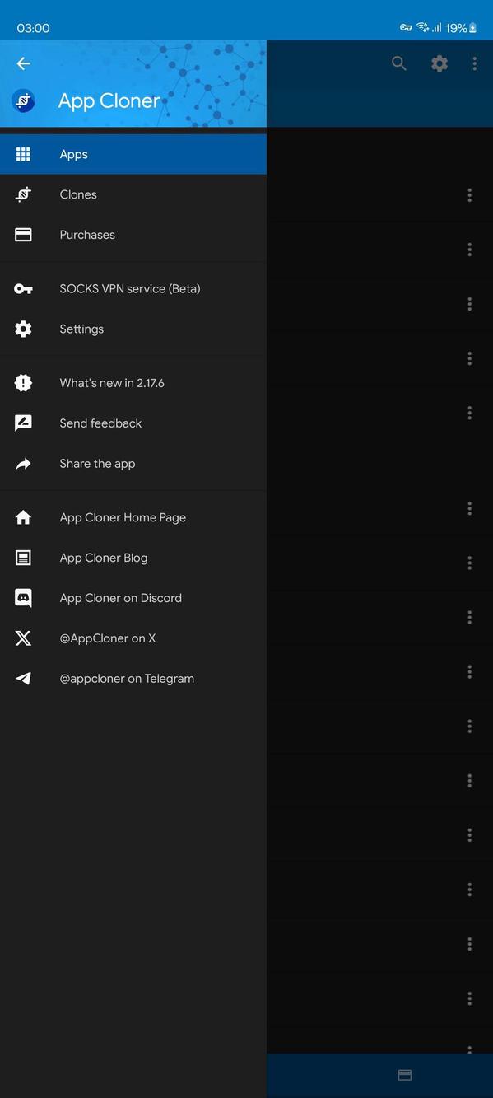
Task: Tap the Telegram paper plane icon
Action: click(x=23, y=678)
